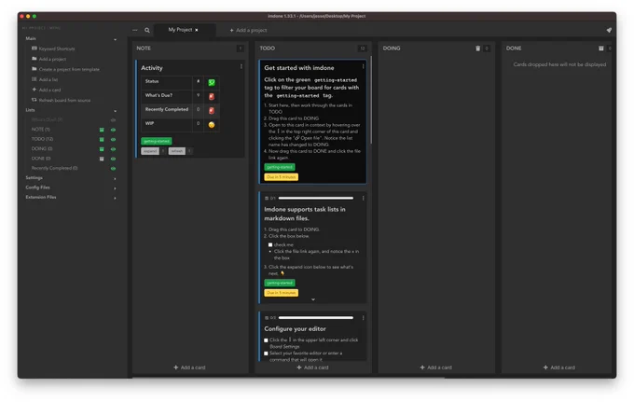Click the Add a project tab button
The width and height of the screenshot is (634, 402).
pos(248,31)
